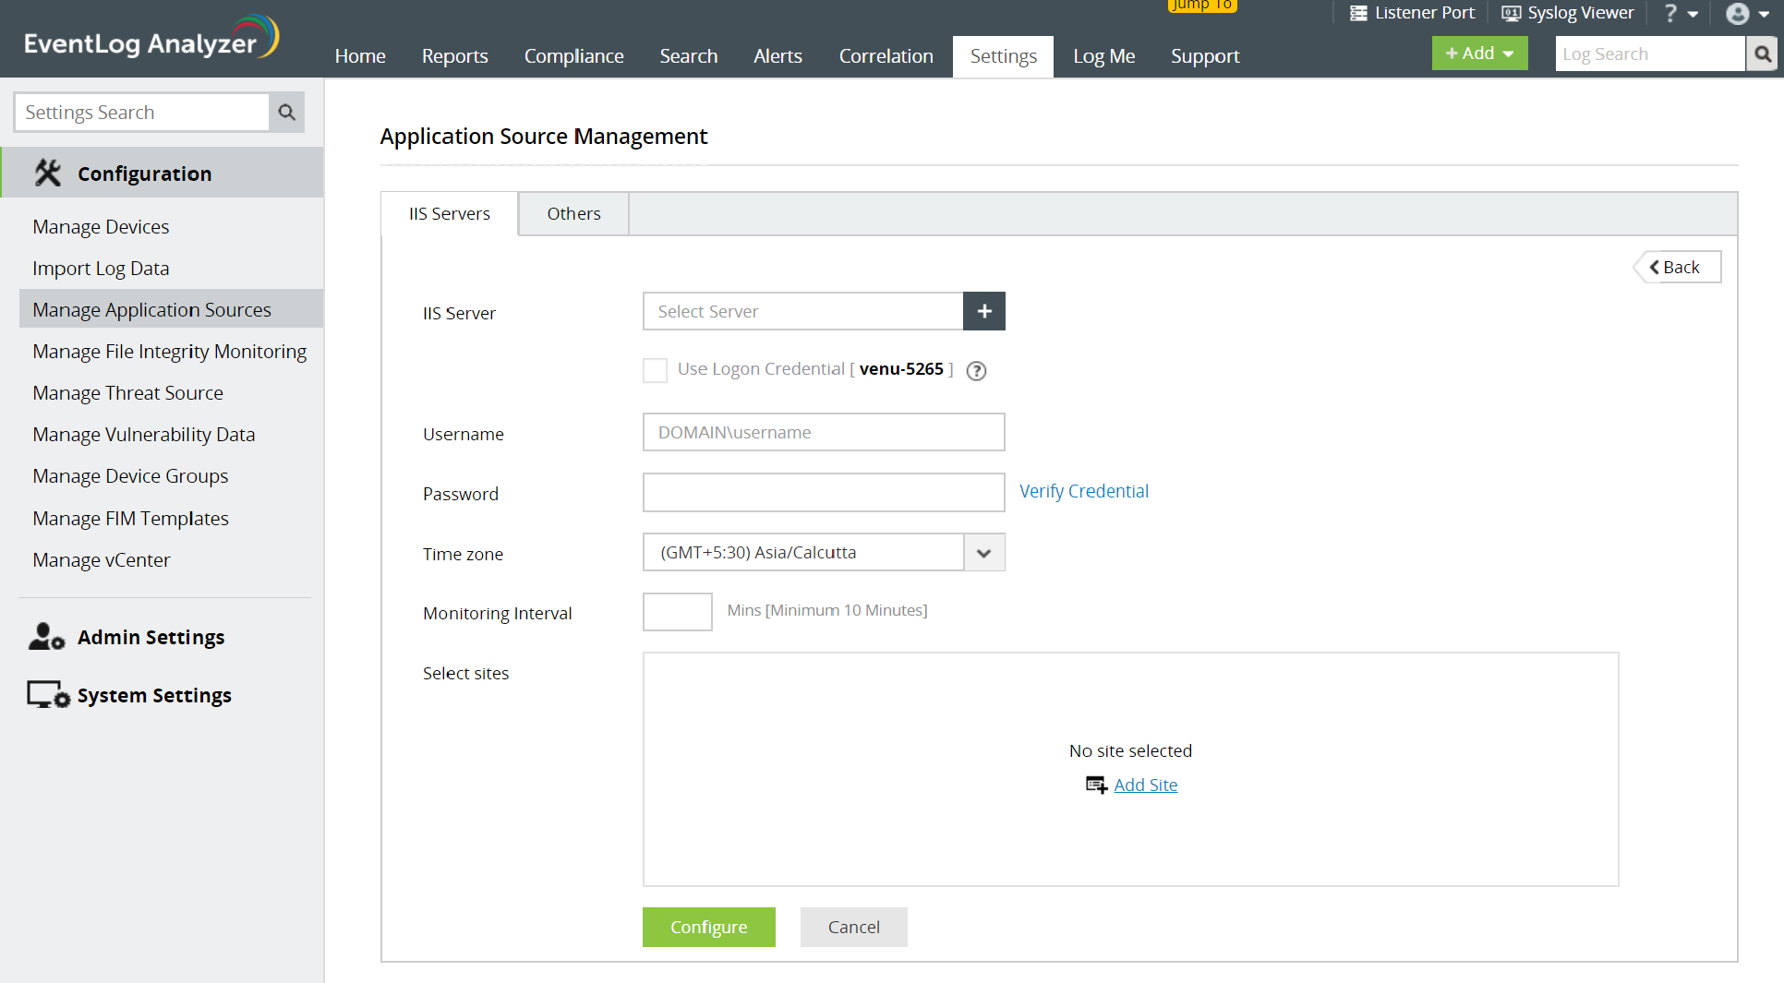Open Manage Threat Source
Screen dimensions: 1784x983
point(127,393)
